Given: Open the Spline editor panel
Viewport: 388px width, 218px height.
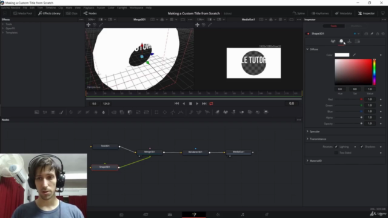Looking at the screenshot, I should click(299, 13).
